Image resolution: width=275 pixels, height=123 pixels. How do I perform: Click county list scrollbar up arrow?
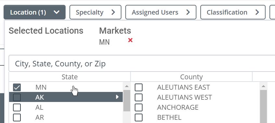263,86
